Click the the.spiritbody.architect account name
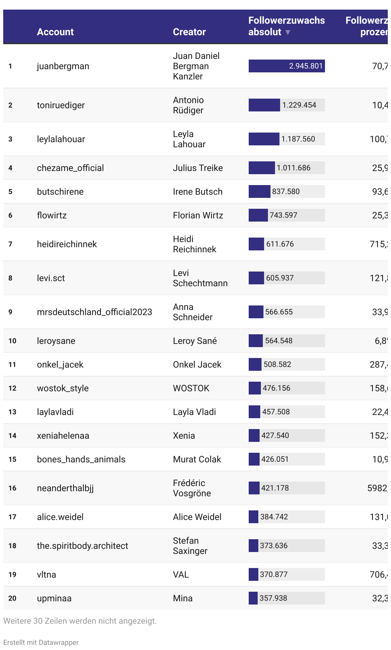391x650 pixels. point(82,546)
